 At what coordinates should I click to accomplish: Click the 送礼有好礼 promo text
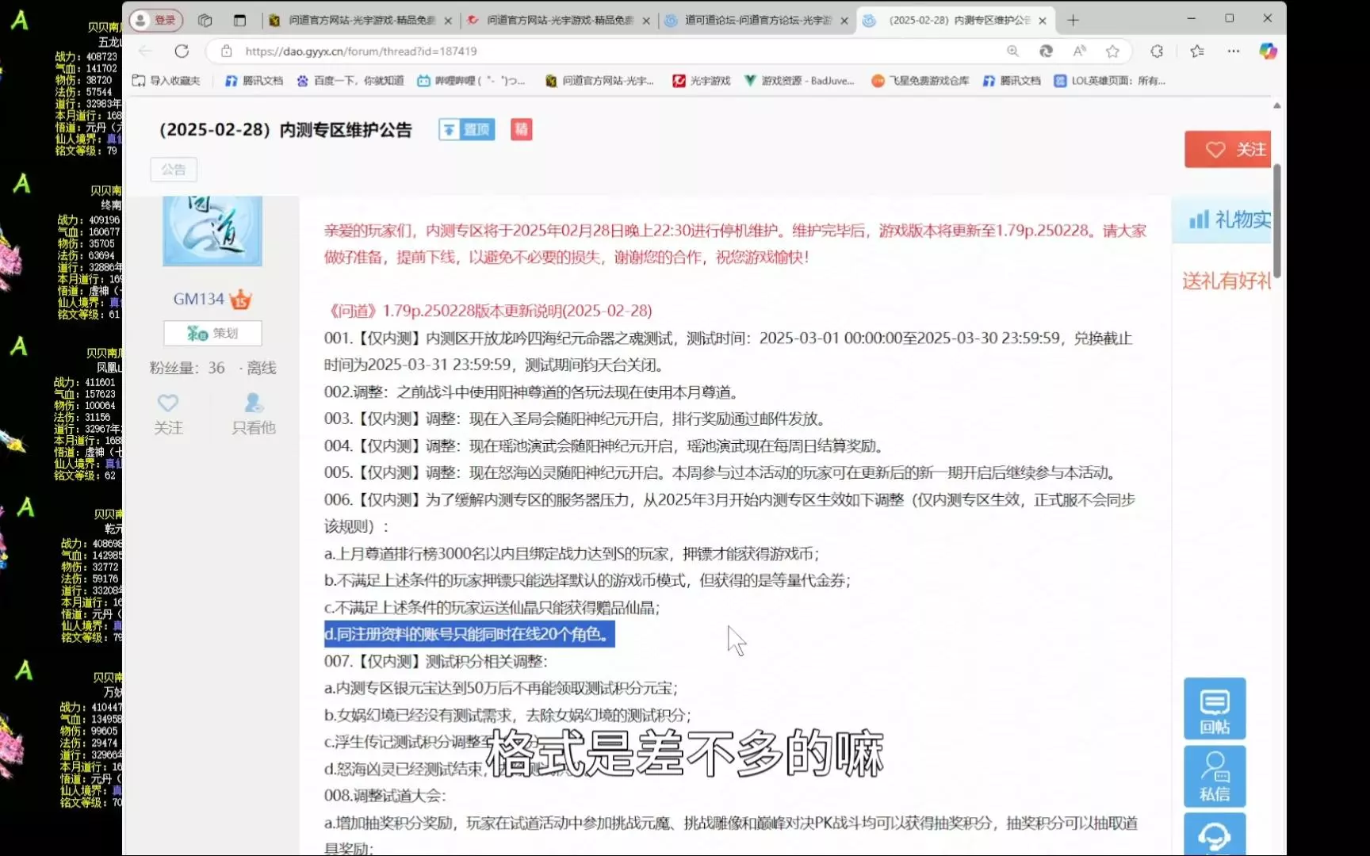[x=1226, y=281]
